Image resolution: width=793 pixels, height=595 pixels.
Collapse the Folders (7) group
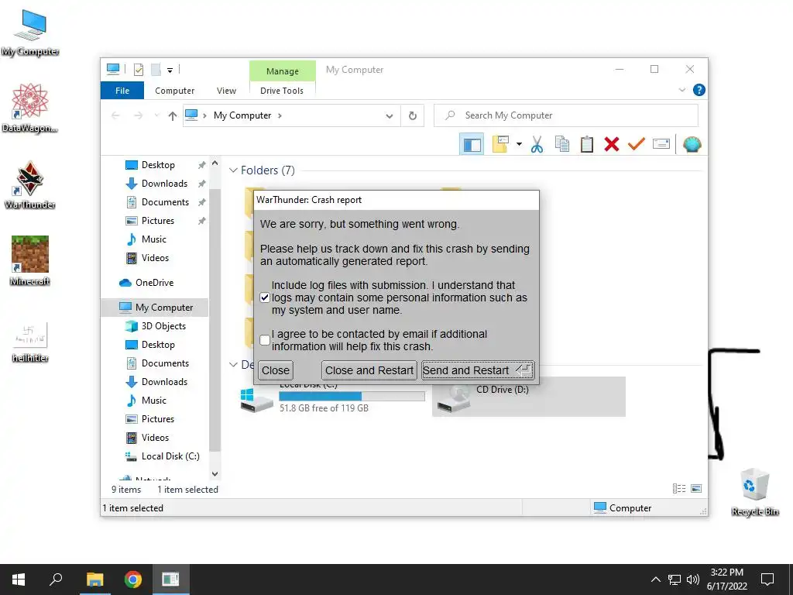pos(233,170)
